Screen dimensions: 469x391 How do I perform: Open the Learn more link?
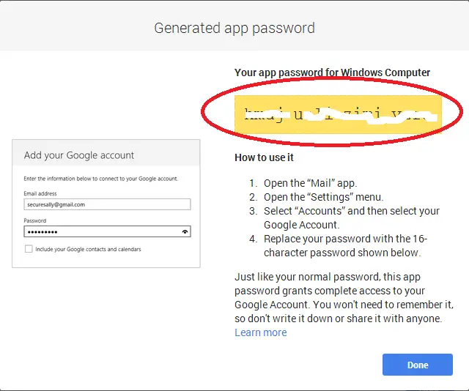point(261,332)
